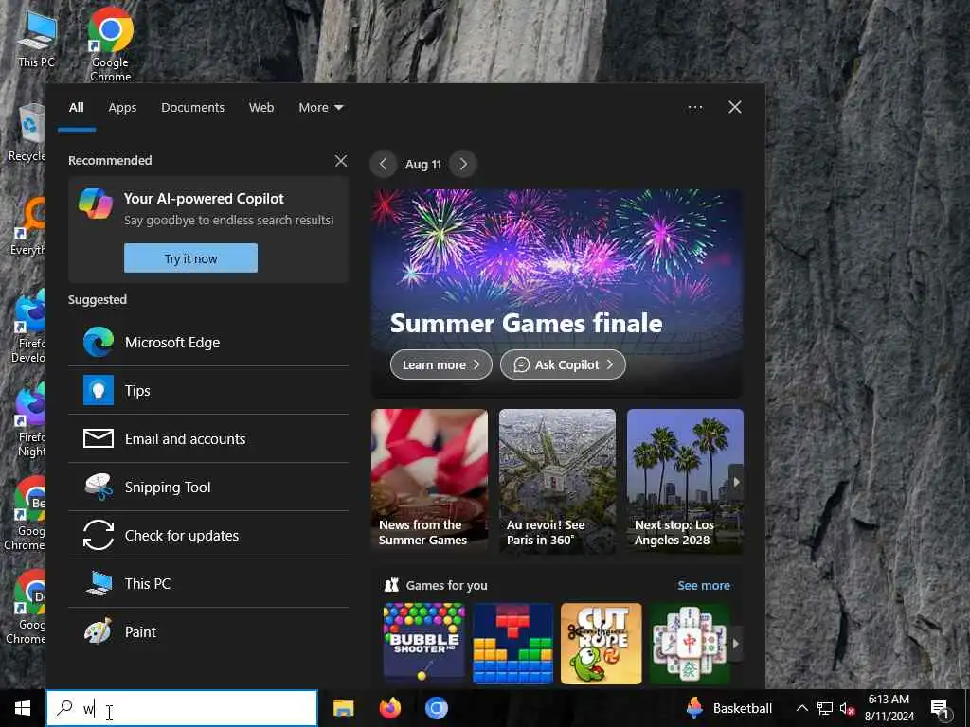Select Check for updates suggestion

point(208,536)
